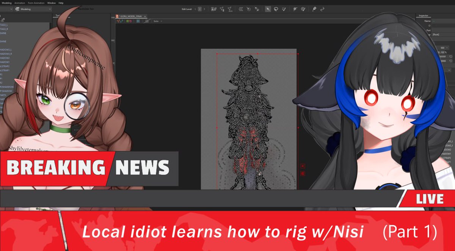Set Edit Level to 1
This screenshot has height=251, width=455.
pos(195,9)
